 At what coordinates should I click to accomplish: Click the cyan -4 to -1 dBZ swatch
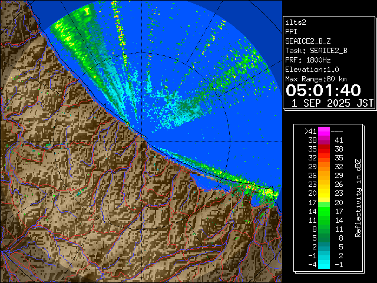[324, 263]
